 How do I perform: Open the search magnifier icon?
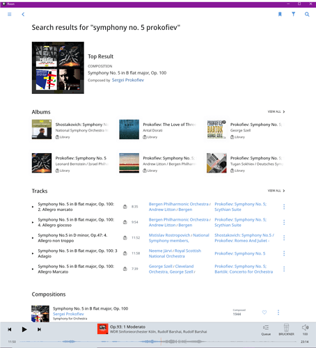[307, 15]
